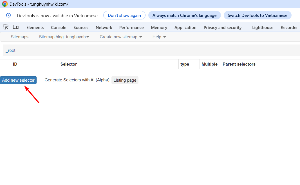The width and height of the screenshot is (300, 185).
Task: Click the info icon in language banner
Action: pyautogui.click(x=8, y=15)
